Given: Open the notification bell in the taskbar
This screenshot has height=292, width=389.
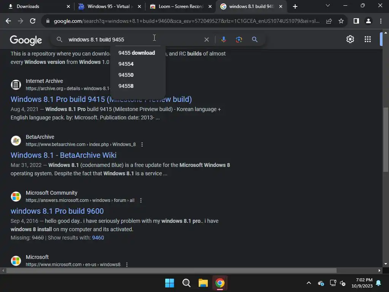Looking at the screenshot, I should click(x=379, y=283).
